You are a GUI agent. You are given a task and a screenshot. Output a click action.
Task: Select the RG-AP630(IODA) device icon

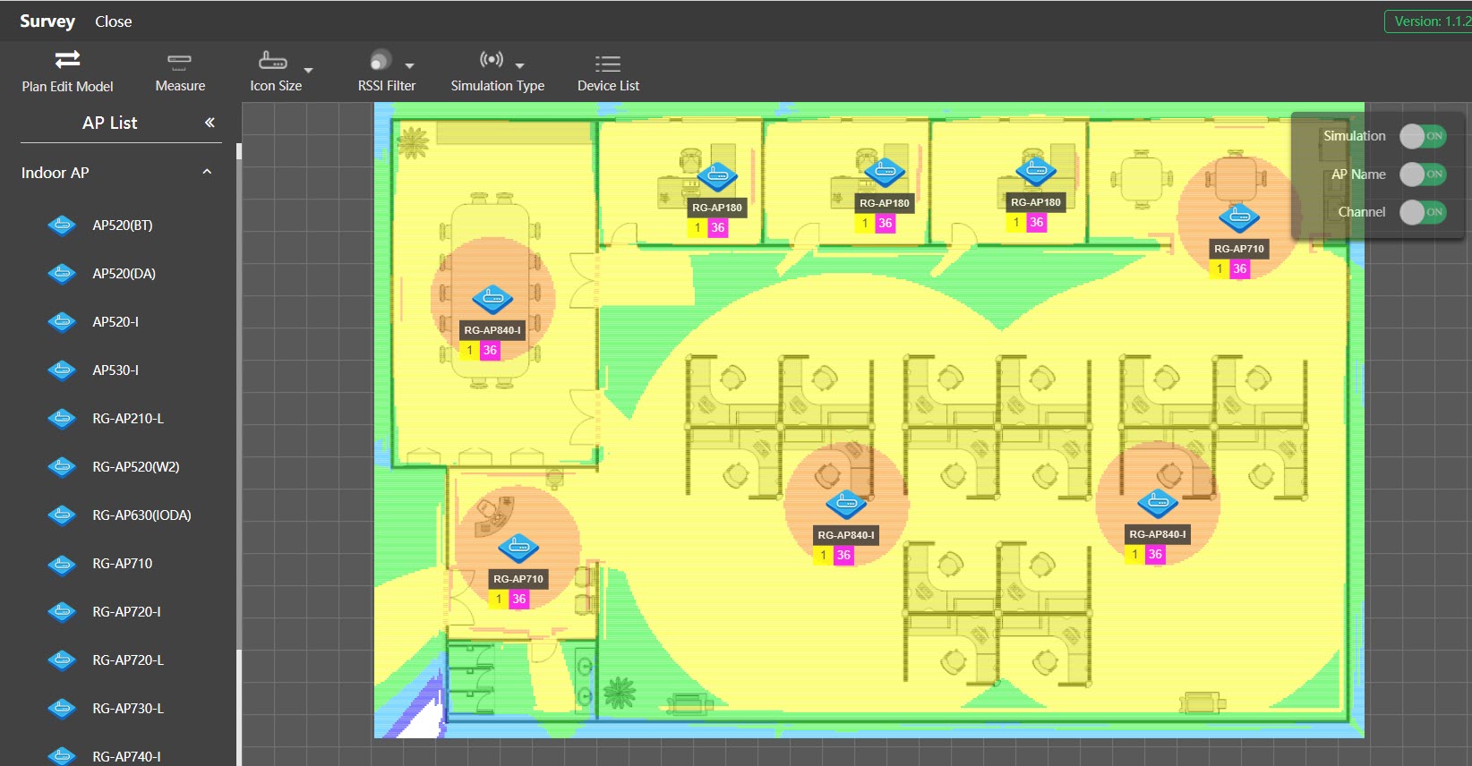pyautogui.click(x=62, y=515)
